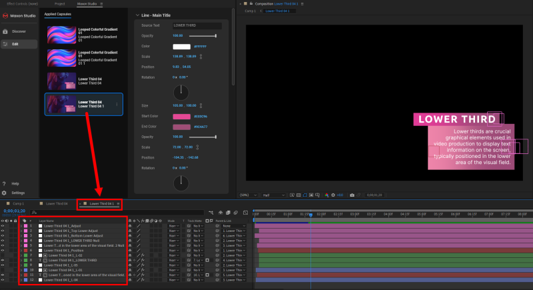
Task: Click the Start Color pink swatch
Action: tap(181, 115)
